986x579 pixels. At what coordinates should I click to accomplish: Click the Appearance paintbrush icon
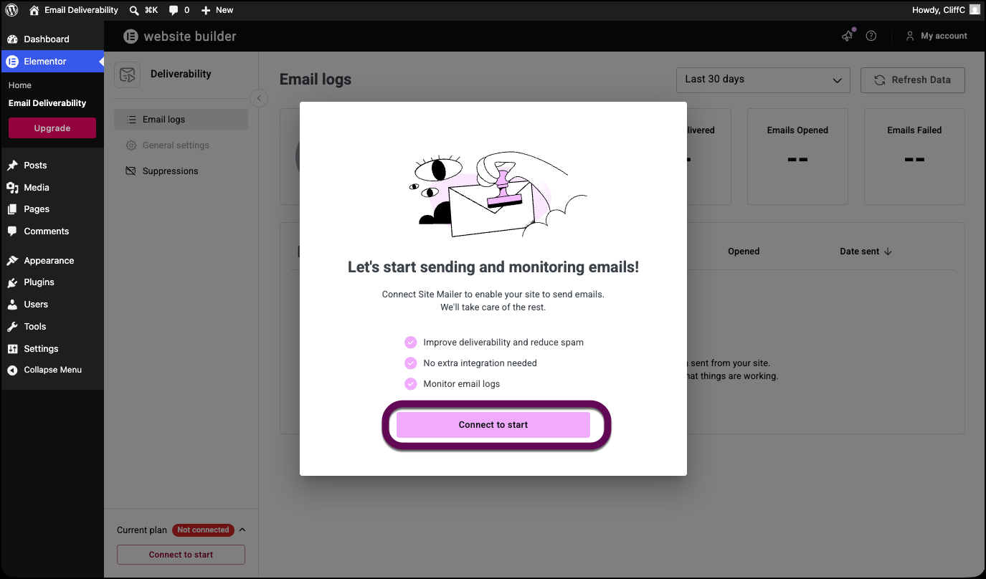pos(12,261)
